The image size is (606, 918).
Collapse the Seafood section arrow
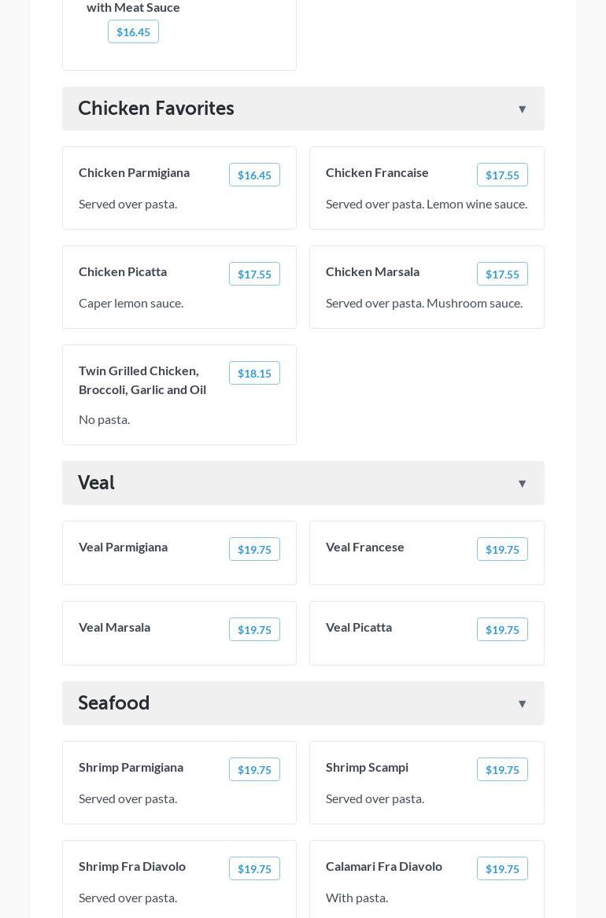(x=522, y=704)
